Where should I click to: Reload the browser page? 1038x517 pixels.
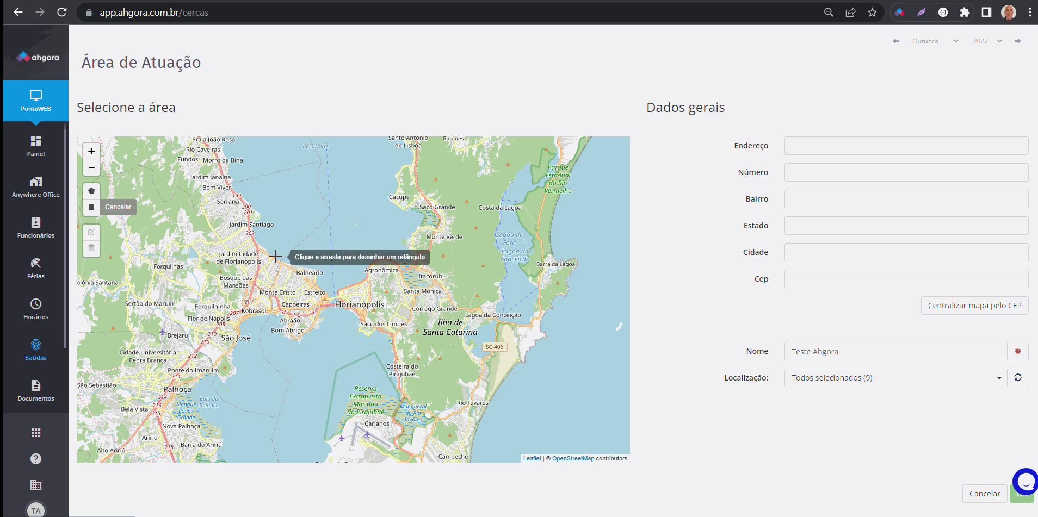62,12
